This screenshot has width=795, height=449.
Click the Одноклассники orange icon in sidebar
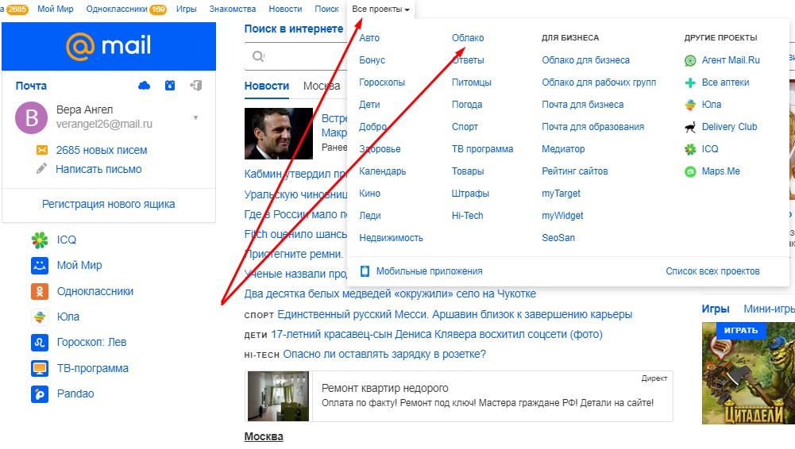click(x=40, y=291)
